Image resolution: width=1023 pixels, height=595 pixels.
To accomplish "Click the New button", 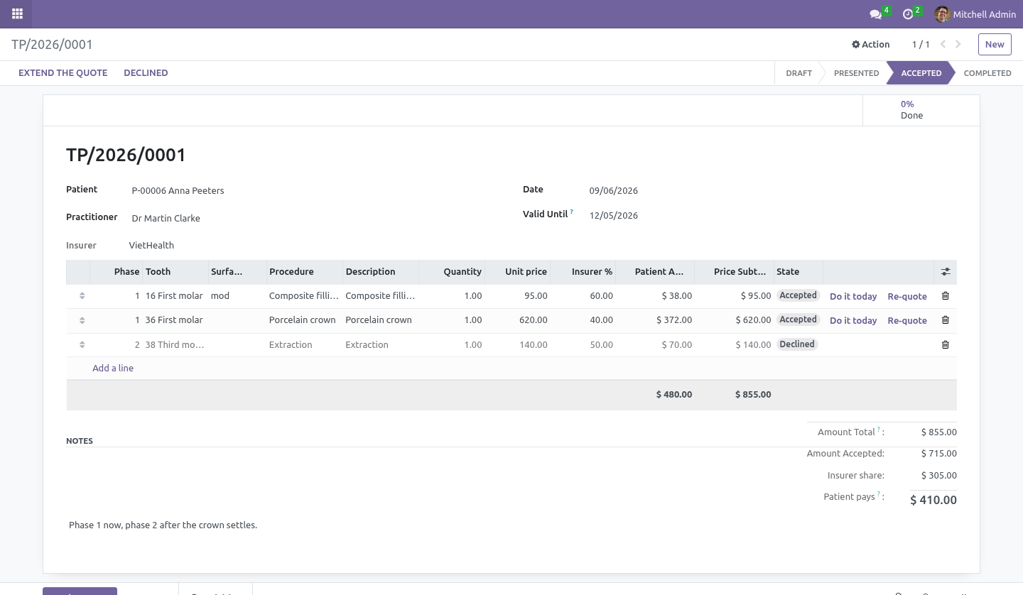I will [x=995, y=44].
